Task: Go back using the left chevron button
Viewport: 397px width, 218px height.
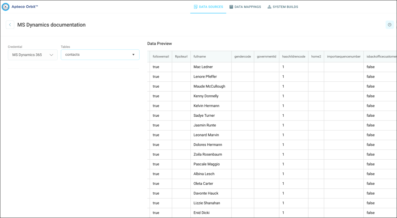Action: [10, 25]
